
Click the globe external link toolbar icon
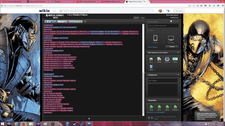point(54,22)
